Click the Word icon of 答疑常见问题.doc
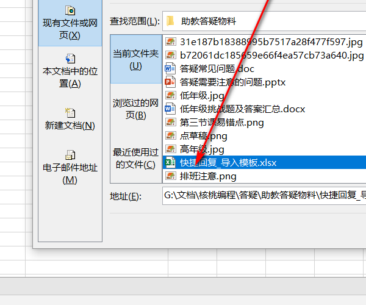Image resolution: width=366 pixels, height=305 pixels. (170, 68)
